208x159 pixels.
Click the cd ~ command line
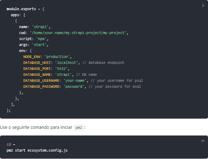pyautogui.click(x=11, y=144)
